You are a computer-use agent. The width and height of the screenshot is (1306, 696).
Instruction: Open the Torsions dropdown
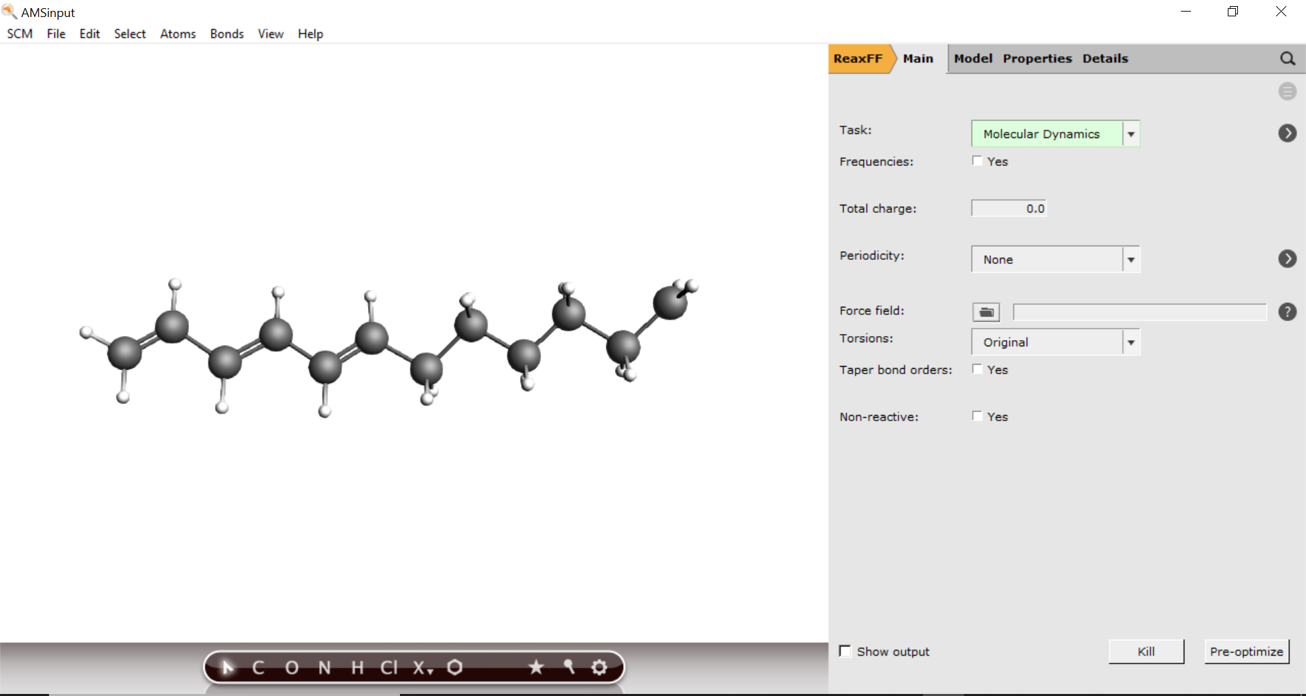pyautogui.click(x=1131, y=342)
